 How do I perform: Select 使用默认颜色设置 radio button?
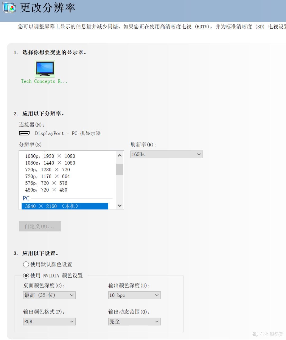click(26, 264)
